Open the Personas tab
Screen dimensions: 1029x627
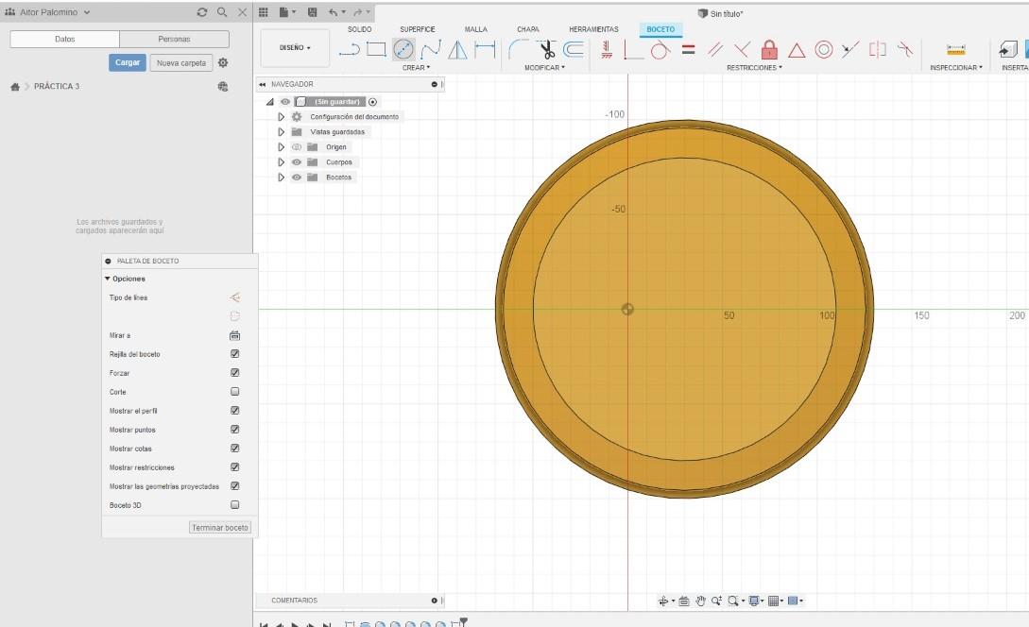pyautogui.click(x=174, y=40)
